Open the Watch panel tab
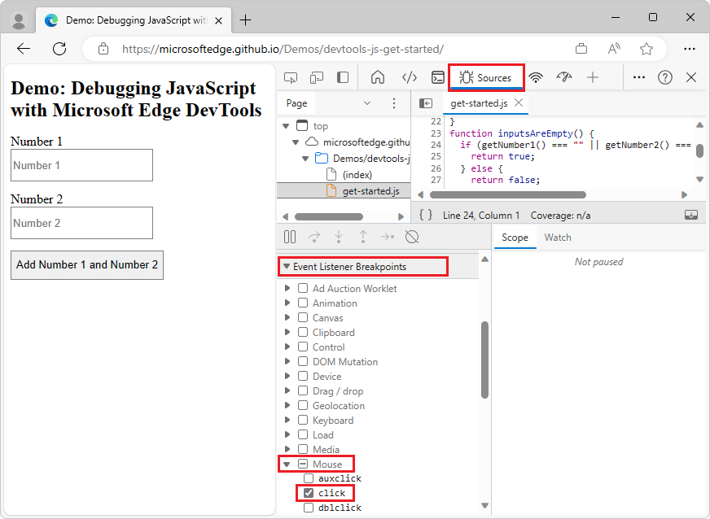This screenshot has height=519, width=710. pos(558,238)
